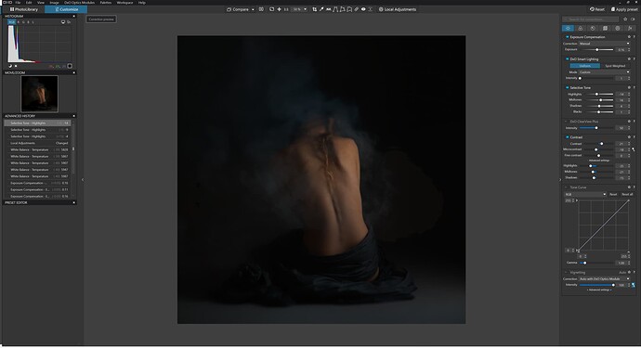Close the Move/Zoom palette
The height and width of the screenshot is (348, 641).
[74, 72]
